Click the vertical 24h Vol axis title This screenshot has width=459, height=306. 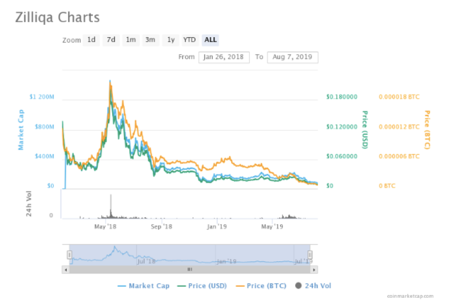[28, 204]
